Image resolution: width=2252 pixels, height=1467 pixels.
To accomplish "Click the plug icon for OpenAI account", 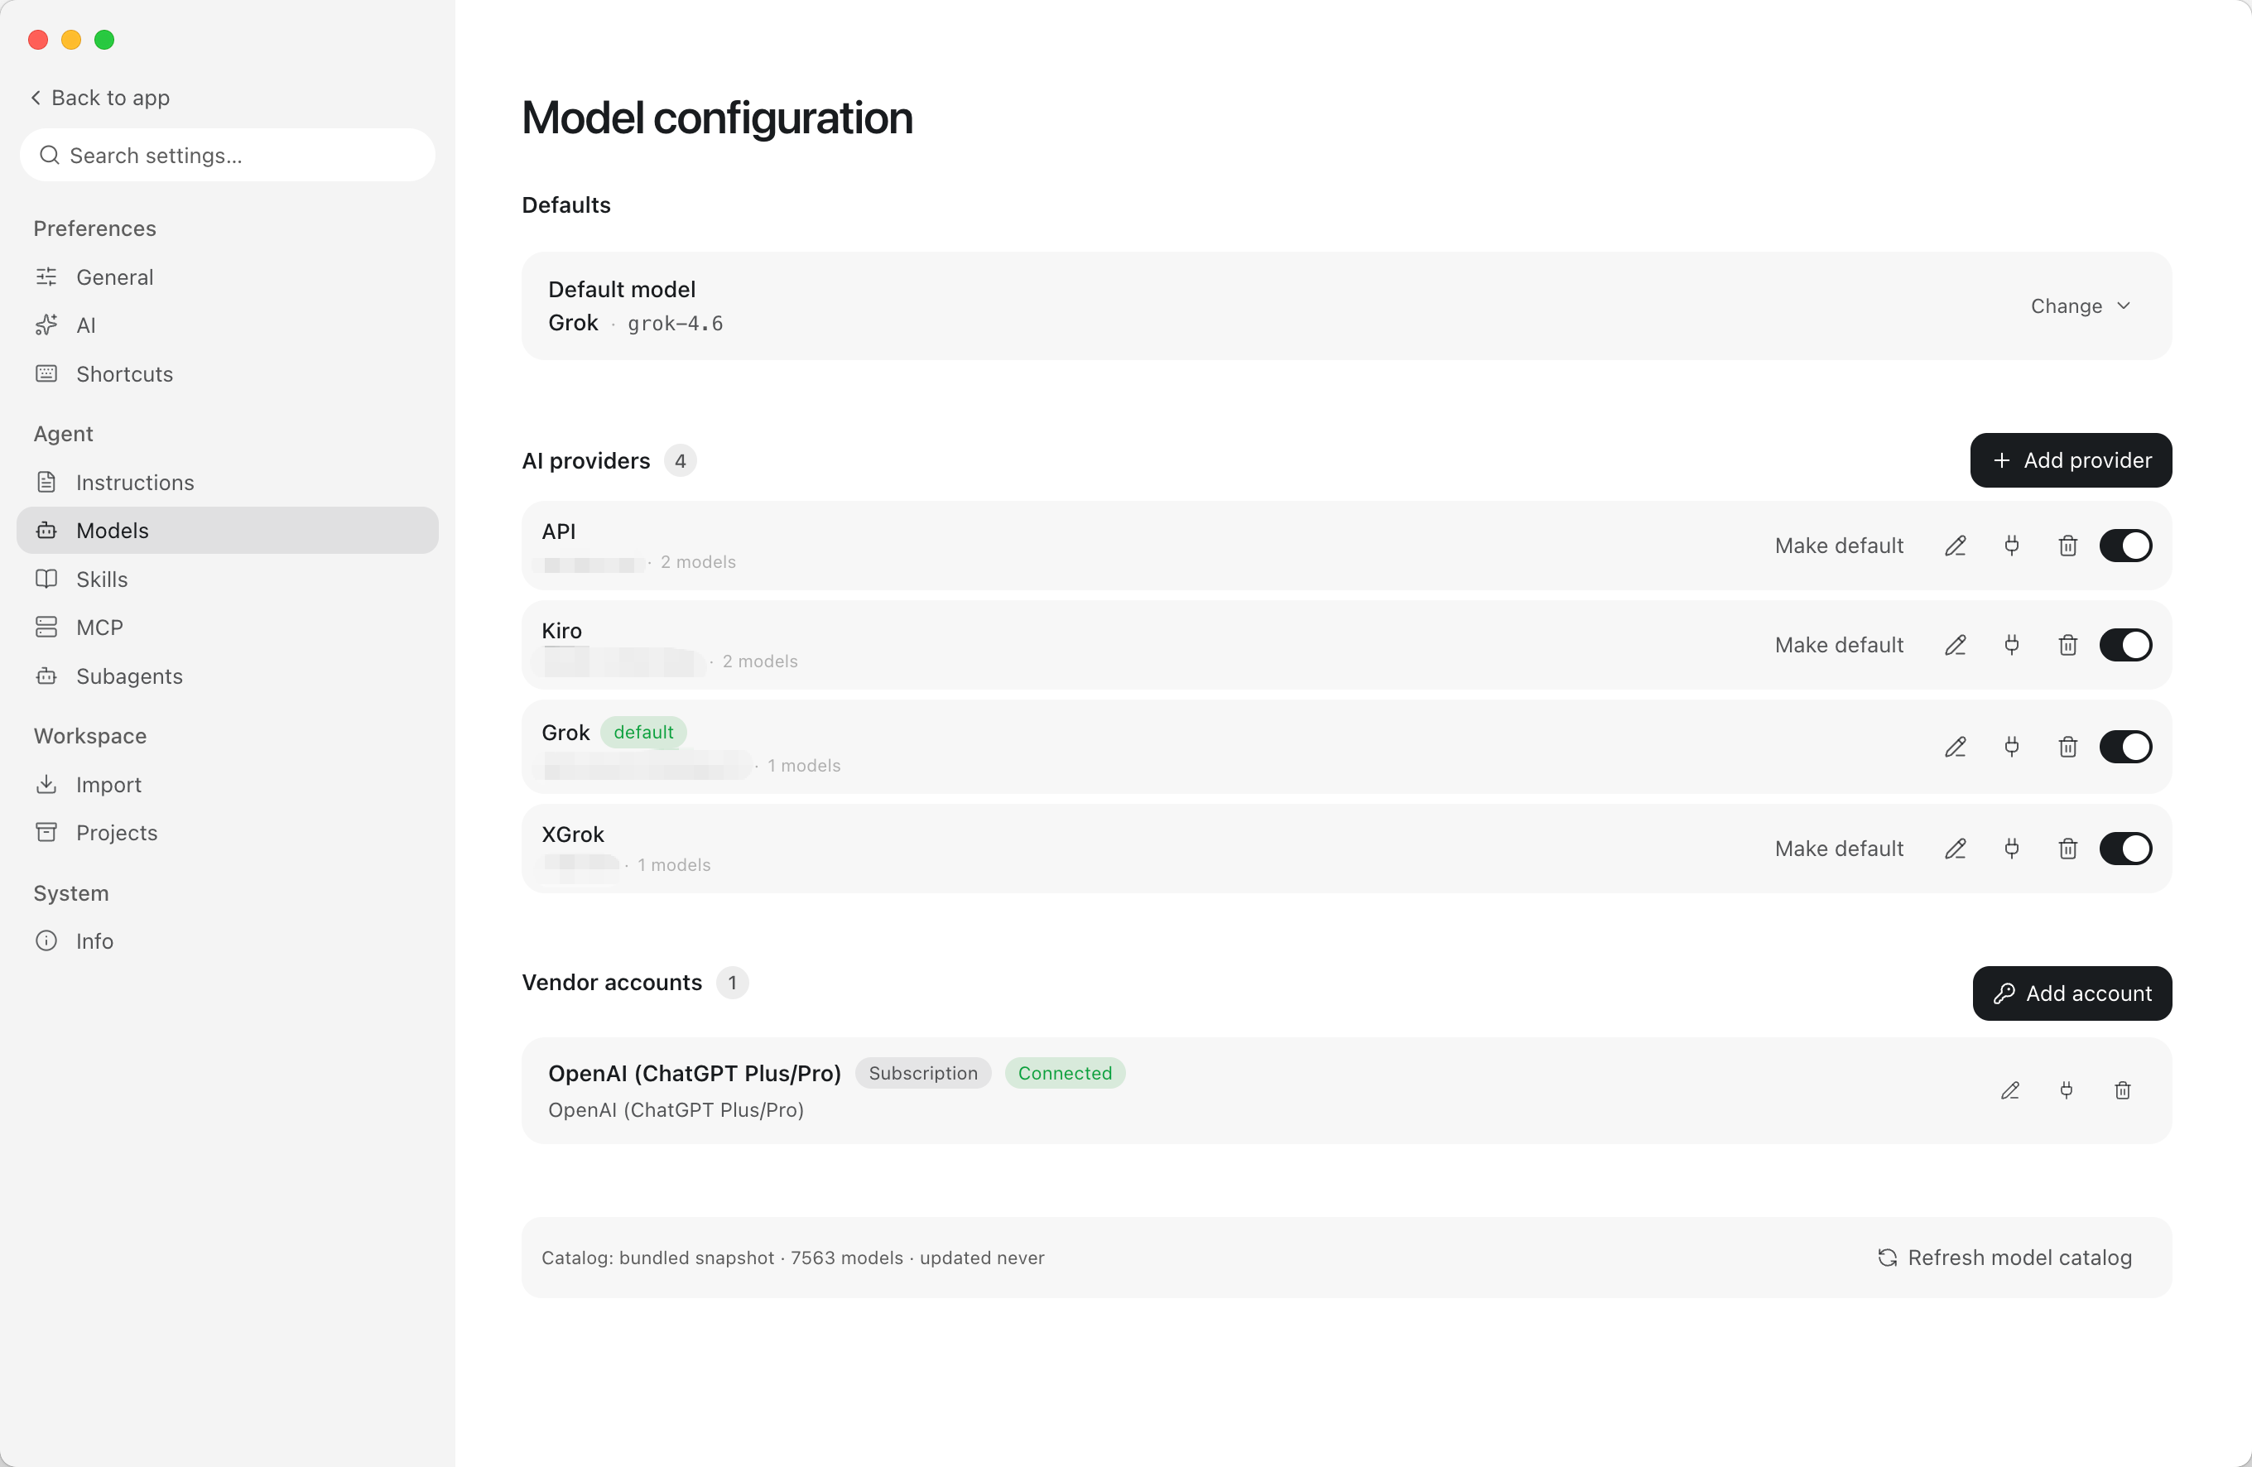I will coord(2067,1090).
